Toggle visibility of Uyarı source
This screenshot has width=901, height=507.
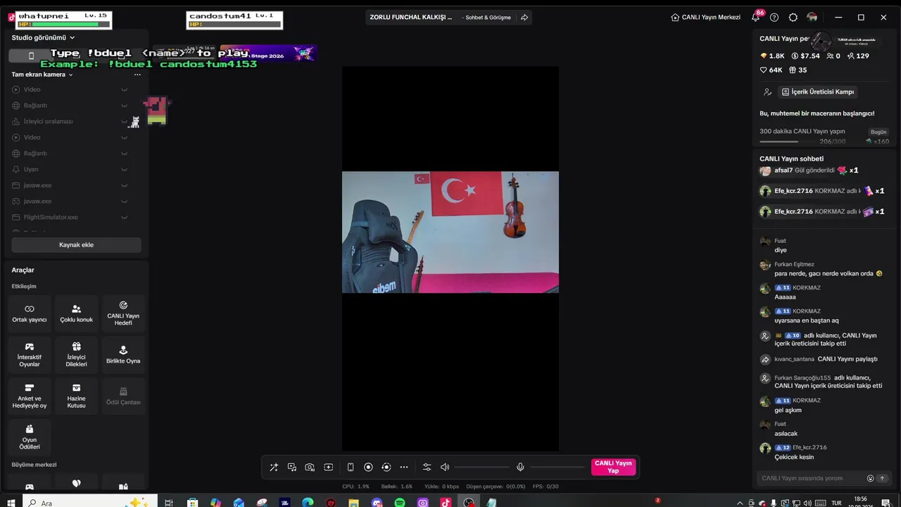124,170
